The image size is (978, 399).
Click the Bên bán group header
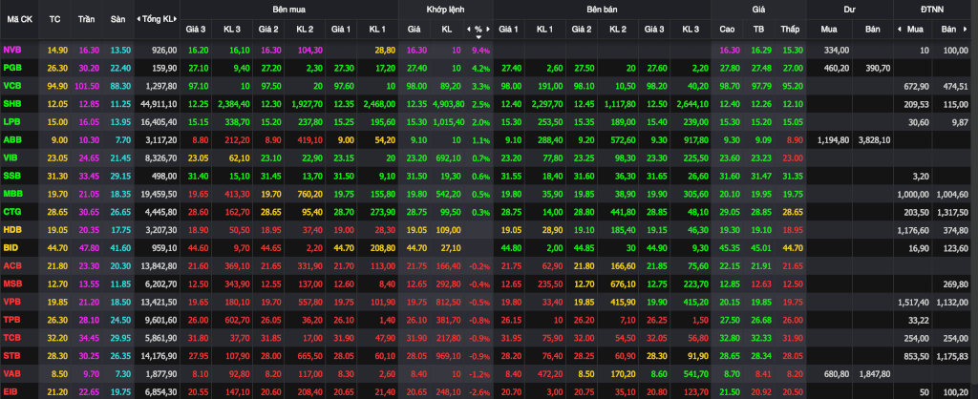click(602, 10)
